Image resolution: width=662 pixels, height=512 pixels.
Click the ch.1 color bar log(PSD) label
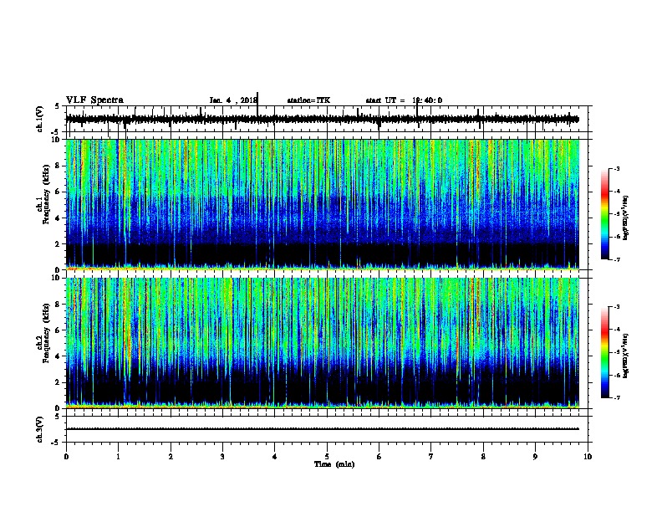625,218
